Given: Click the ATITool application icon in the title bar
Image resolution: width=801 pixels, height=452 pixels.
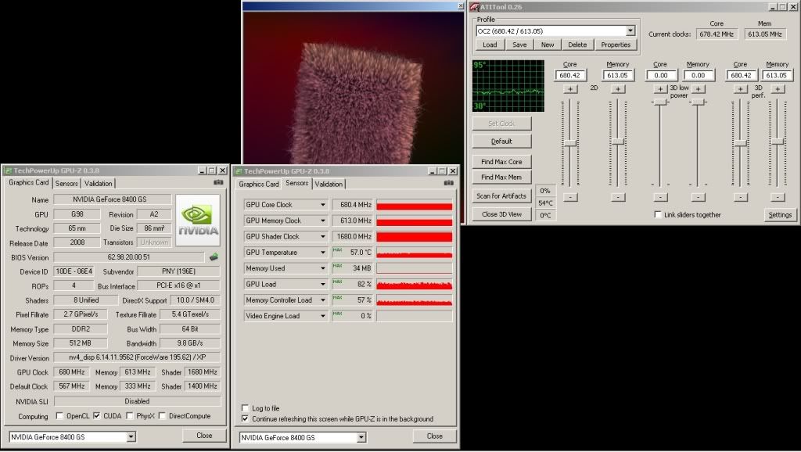Looking at the screenshot, I should click(475, 7).
